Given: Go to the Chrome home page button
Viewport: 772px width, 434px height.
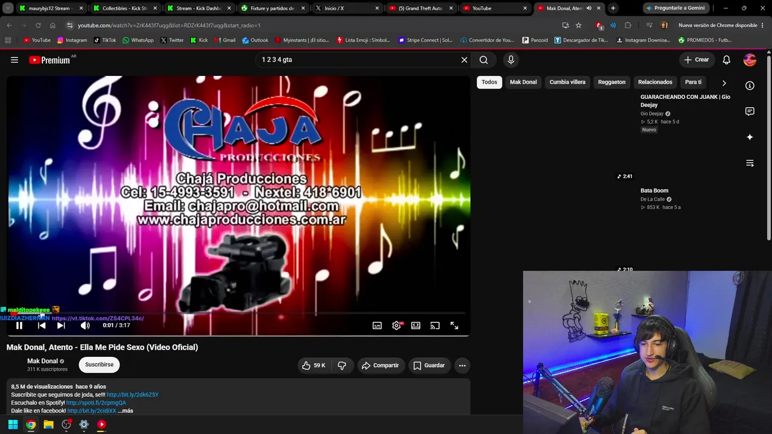Looking at the screenshot, I should click(52, 25).
